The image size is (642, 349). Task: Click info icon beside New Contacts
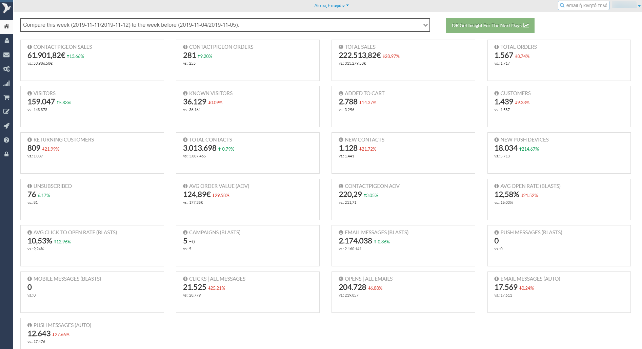click(x=341, y=140)
